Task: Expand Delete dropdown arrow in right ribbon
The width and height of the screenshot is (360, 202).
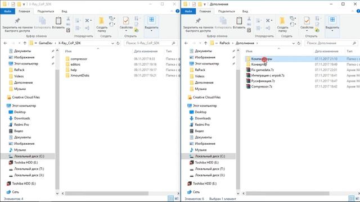Action: (x=272, y=21)
